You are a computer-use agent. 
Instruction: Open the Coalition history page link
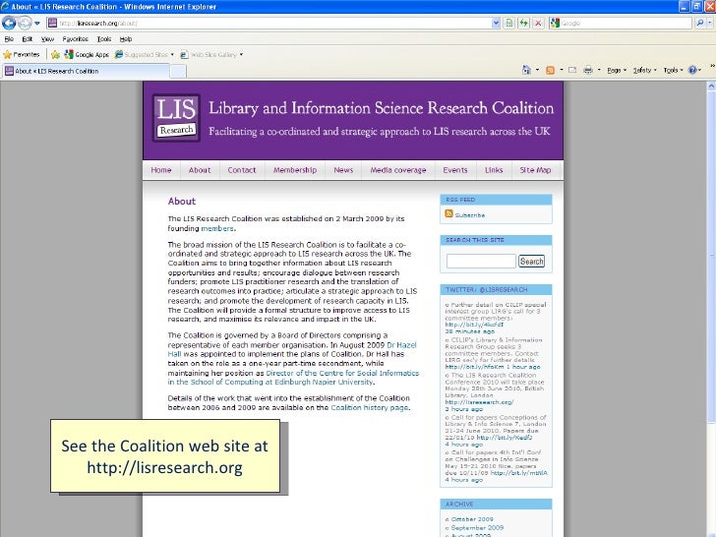coord(370,407)
